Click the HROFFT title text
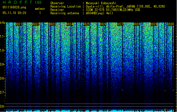The width and height of the screenshot is (177, 112). [x=17, y=2]
